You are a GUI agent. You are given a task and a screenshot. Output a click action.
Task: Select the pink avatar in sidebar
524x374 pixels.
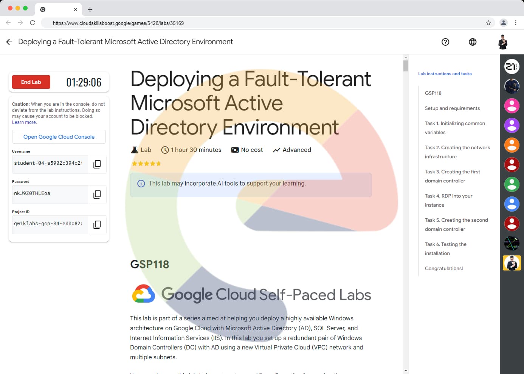click(512, 106)
